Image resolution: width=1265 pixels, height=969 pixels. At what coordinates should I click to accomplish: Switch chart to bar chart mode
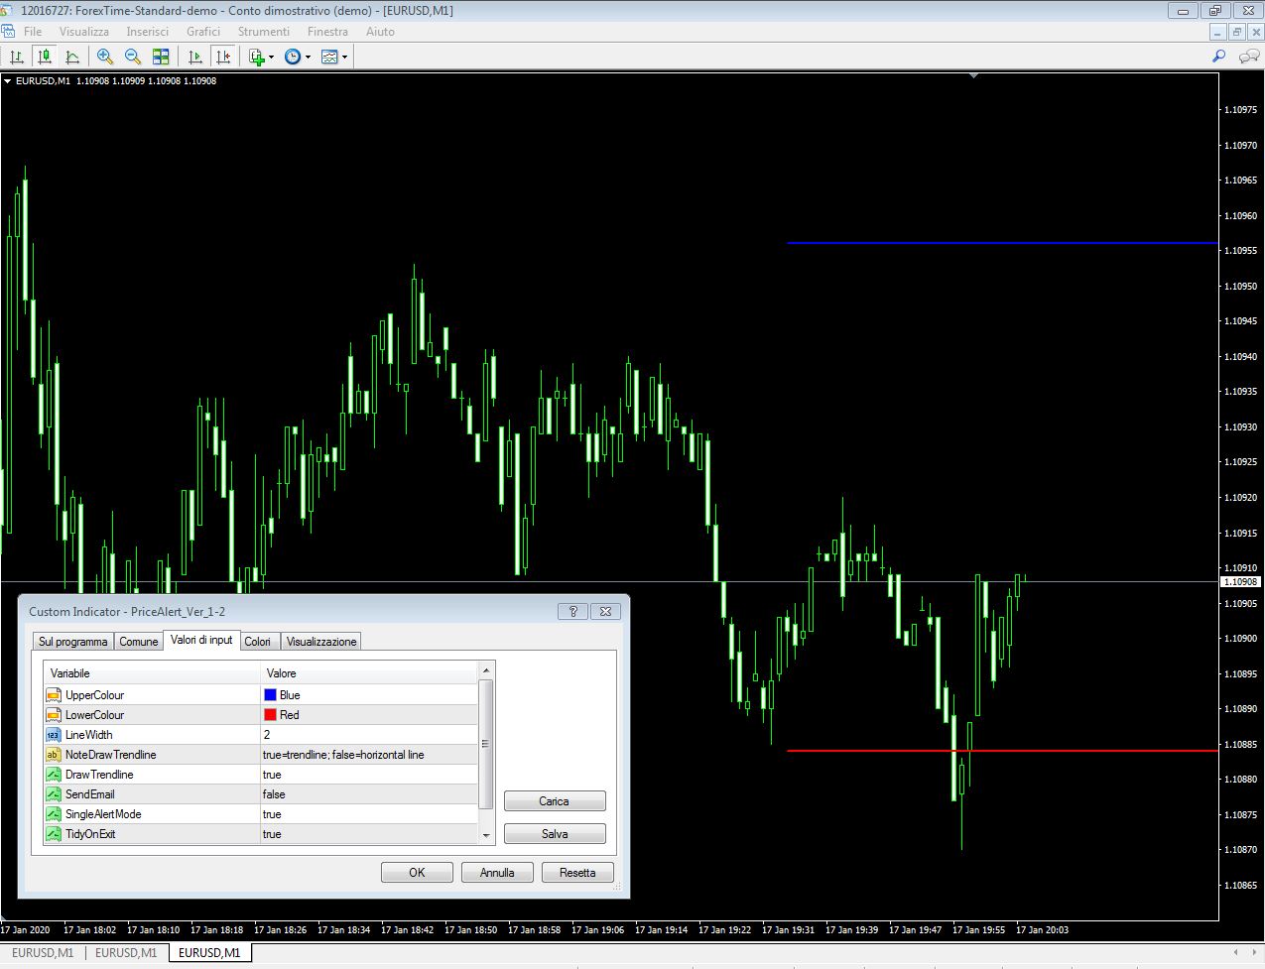[16, 57]
